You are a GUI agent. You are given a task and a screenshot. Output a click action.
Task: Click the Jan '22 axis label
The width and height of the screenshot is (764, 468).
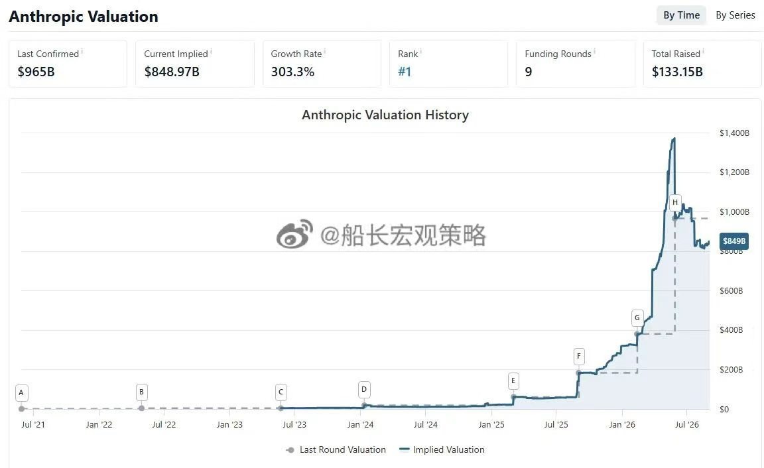click(99, 425)
